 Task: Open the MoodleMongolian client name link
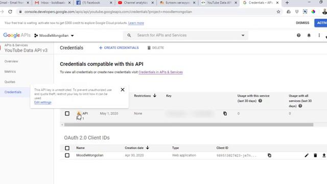point(90,155)
